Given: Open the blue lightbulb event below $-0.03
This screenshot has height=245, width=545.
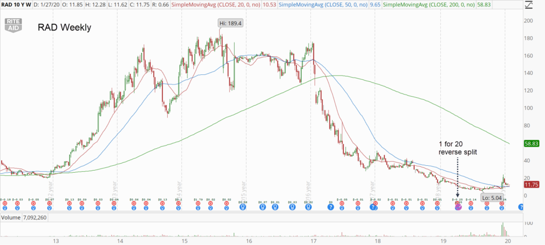Looking at the screenshot, I should coord(18,208).
